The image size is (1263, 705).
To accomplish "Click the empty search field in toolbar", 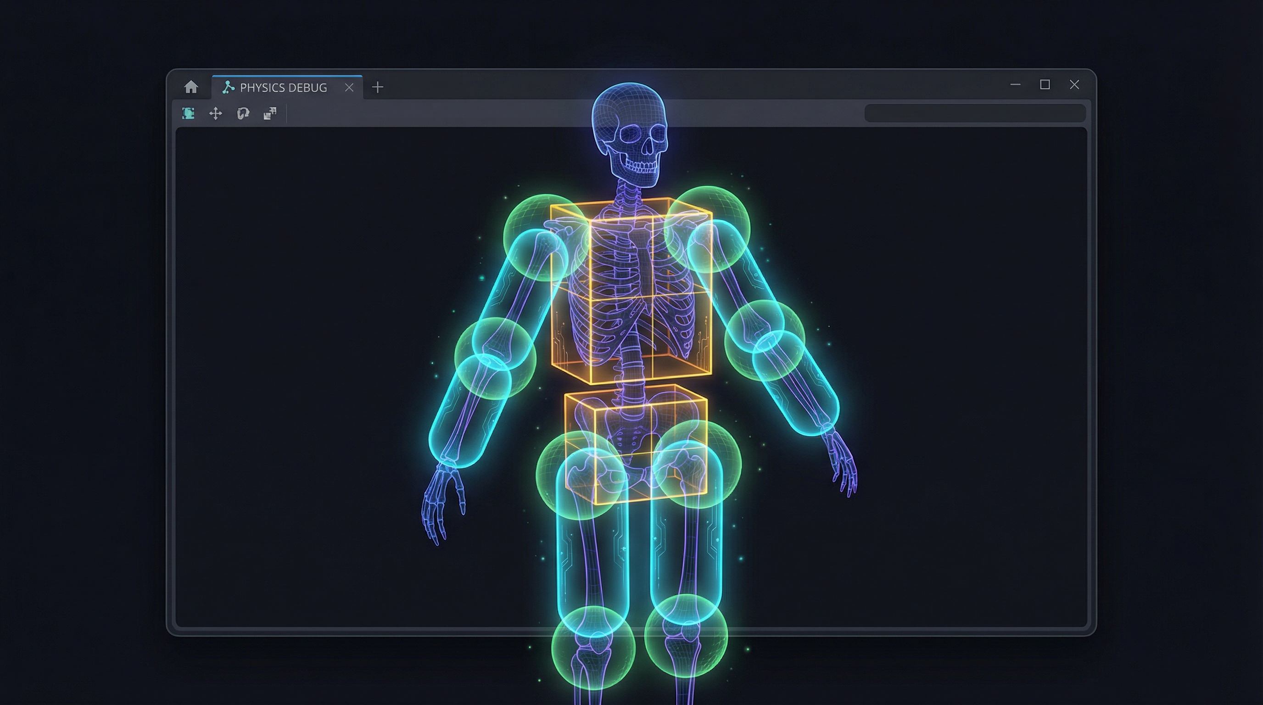I will point(975,113).
